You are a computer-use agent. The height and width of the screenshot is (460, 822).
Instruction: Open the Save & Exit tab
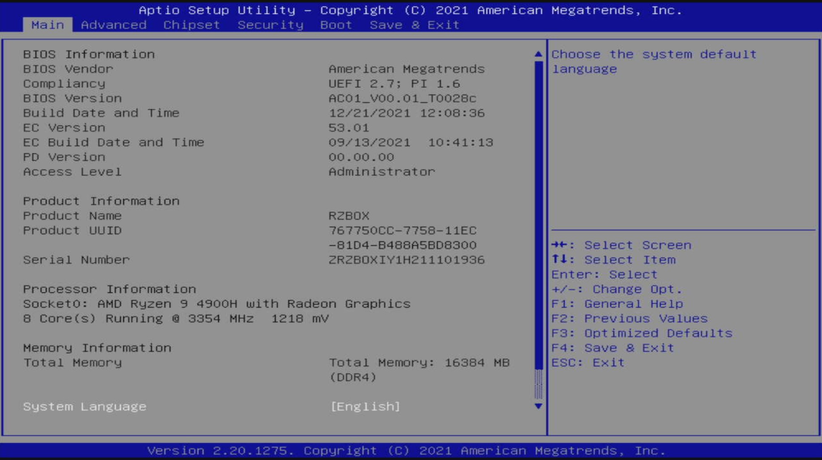click(415, 25)
